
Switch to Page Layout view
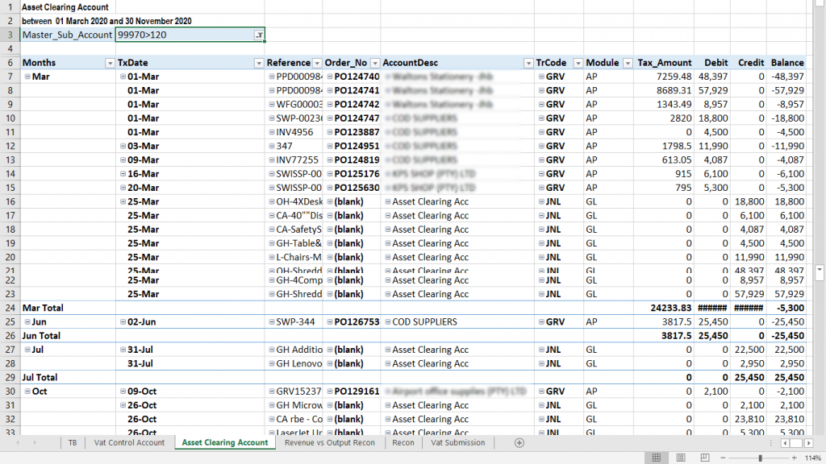pyautogui.click(x=681, y=458)
